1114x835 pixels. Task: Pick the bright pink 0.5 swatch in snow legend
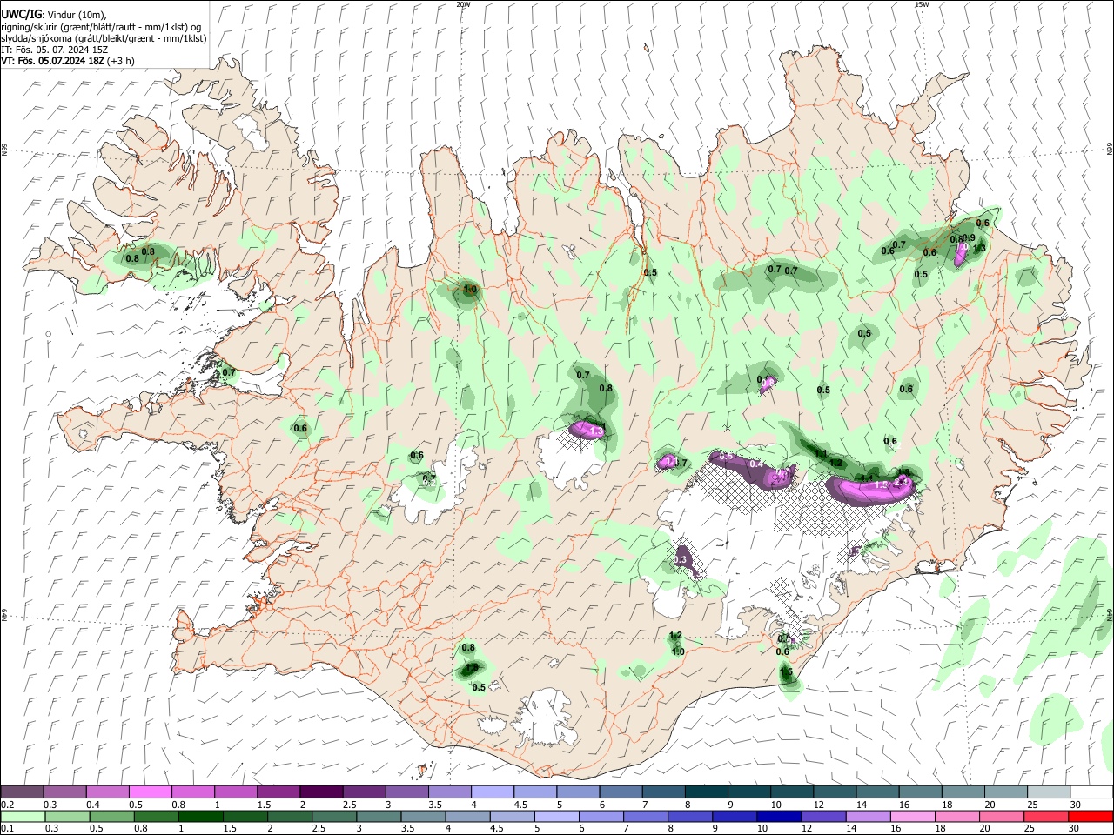(150, 792)
